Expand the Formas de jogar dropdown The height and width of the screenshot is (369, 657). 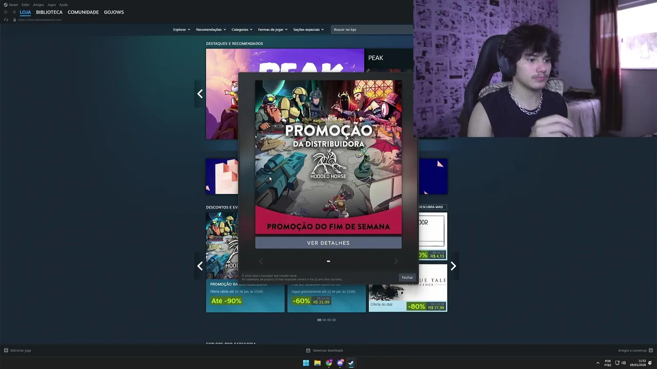pos(273,30)
